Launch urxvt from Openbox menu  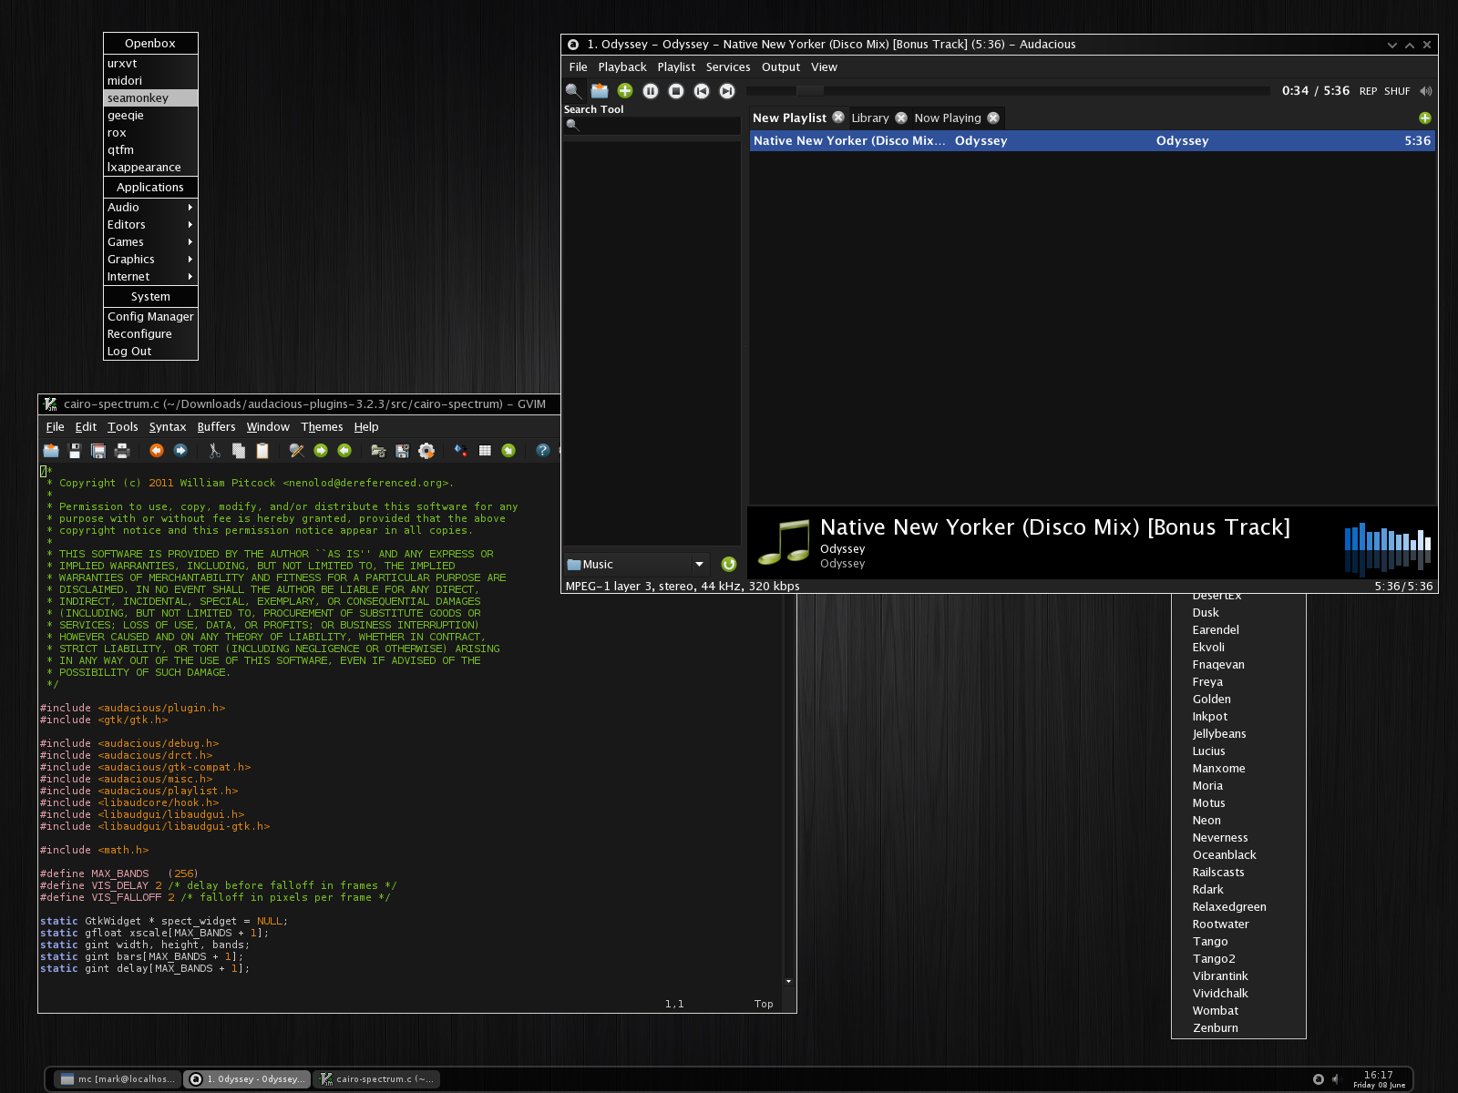pyautogui.click(x=150, y=63)
